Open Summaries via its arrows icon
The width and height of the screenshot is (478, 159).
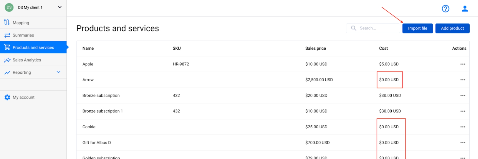(x=7, y=35)
